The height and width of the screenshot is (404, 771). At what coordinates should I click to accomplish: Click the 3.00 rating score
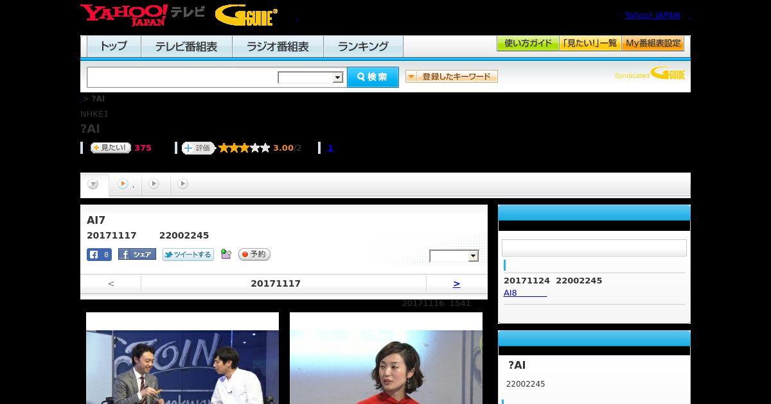tap(283, 148)
